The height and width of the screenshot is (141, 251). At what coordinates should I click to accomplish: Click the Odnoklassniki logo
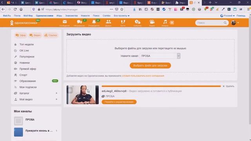[24, 23]
